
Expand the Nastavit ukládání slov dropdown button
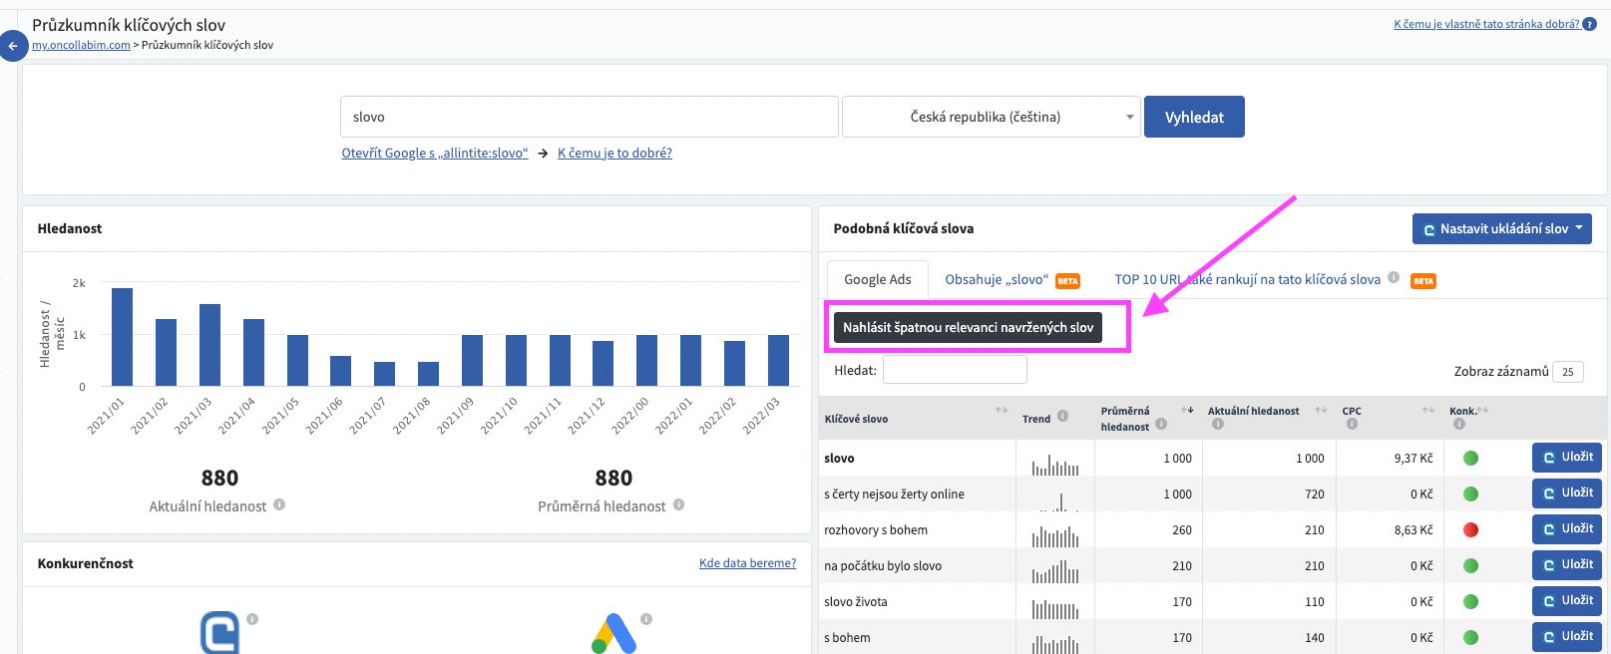1502,228
